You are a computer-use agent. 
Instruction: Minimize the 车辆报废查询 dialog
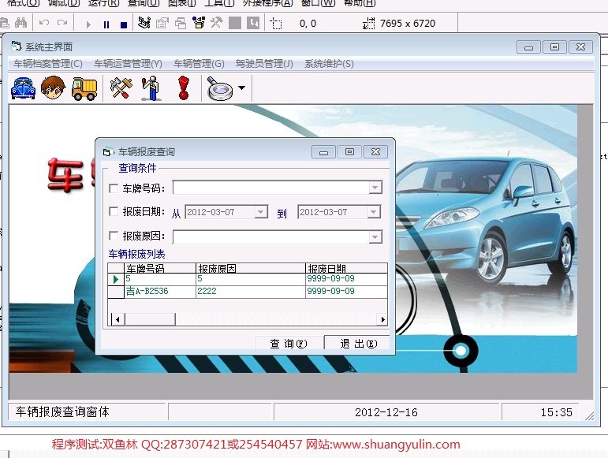tap(324, 152)
